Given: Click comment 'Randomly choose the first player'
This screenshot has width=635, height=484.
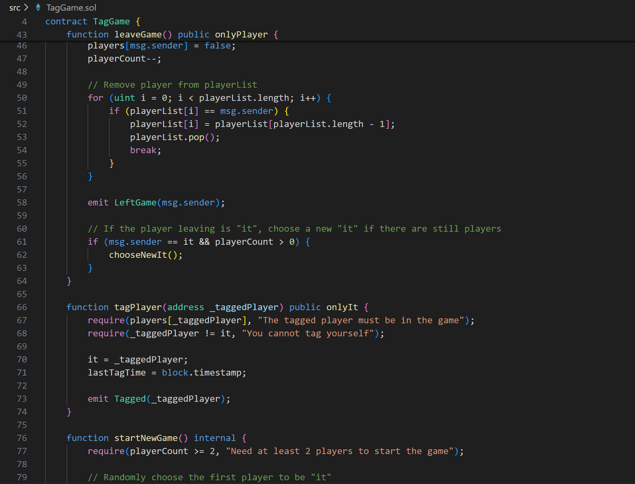Looking at the screenshot, I should point(209,477).
